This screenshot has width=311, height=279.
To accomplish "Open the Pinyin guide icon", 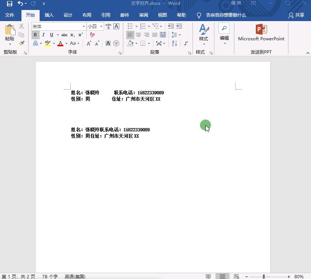I will [x=108, y=27].
